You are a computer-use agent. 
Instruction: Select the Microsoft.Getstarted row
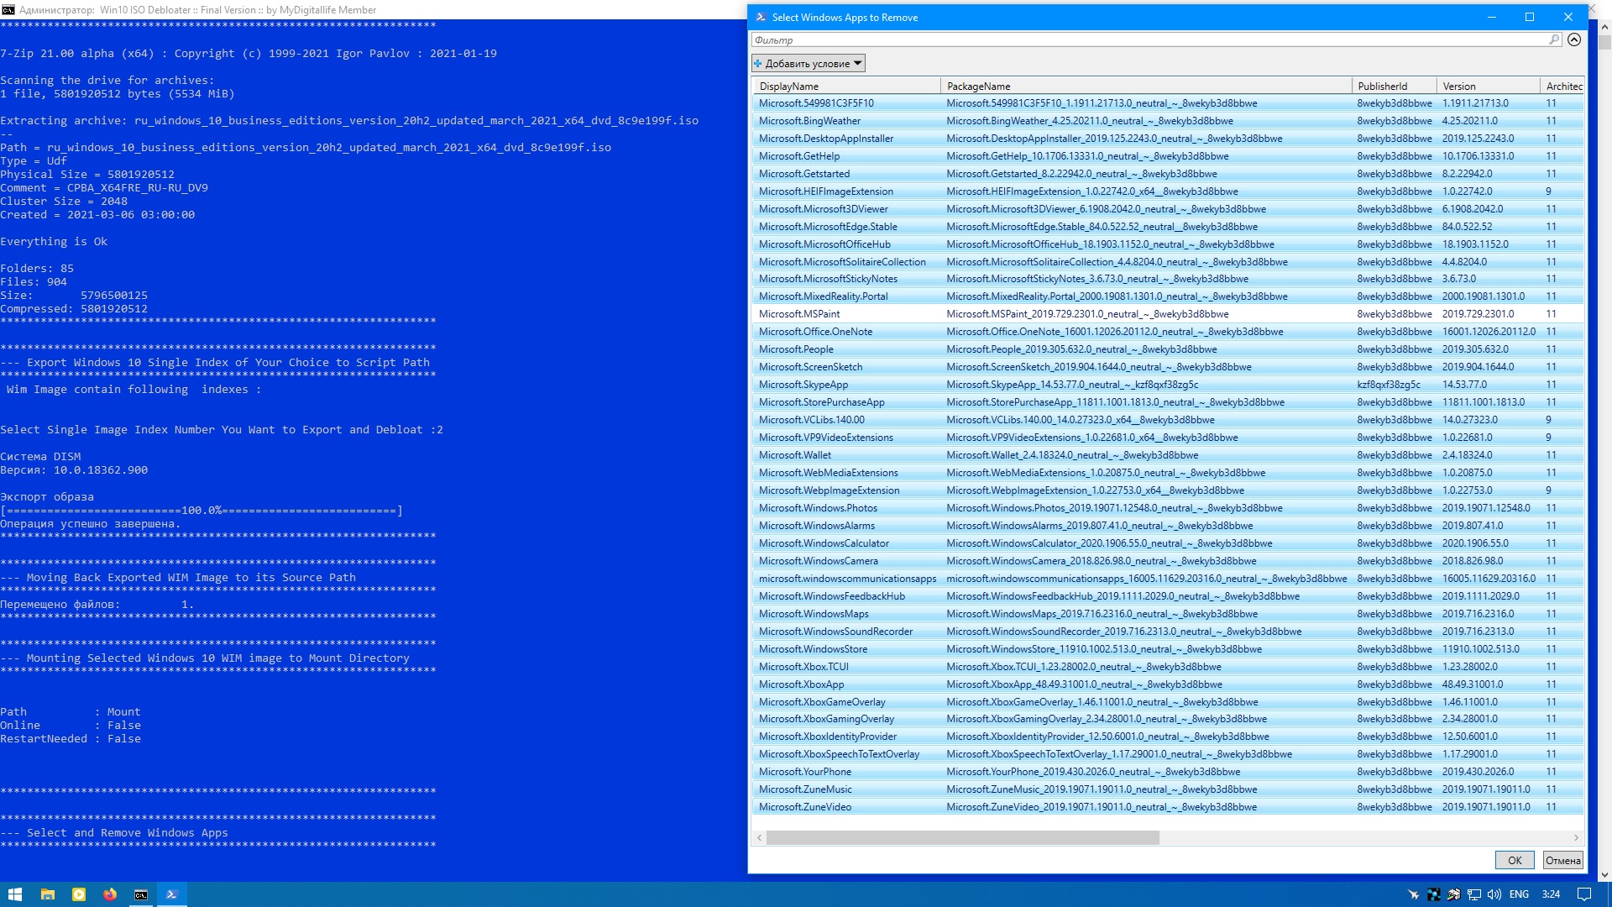1168,174
